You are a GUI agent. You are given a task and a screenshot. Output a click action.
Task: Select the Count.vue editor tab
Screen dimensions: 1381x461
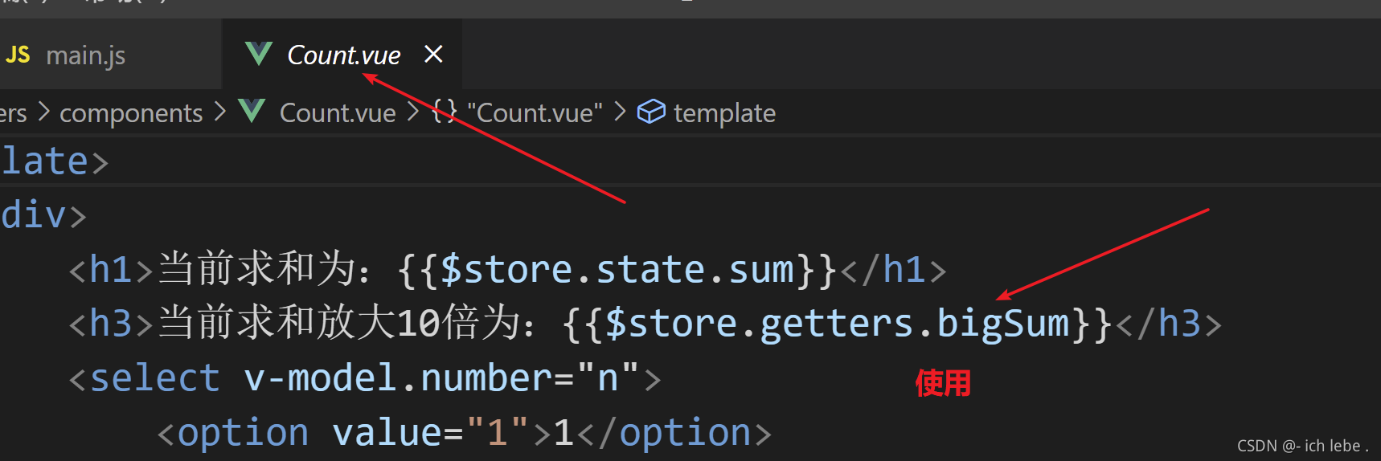tap(343, 55)
